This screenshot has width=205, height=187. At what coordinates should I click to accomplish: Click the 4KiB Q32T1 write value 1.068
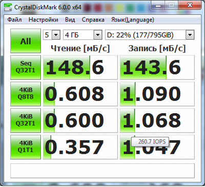click(x=157, y=120)
